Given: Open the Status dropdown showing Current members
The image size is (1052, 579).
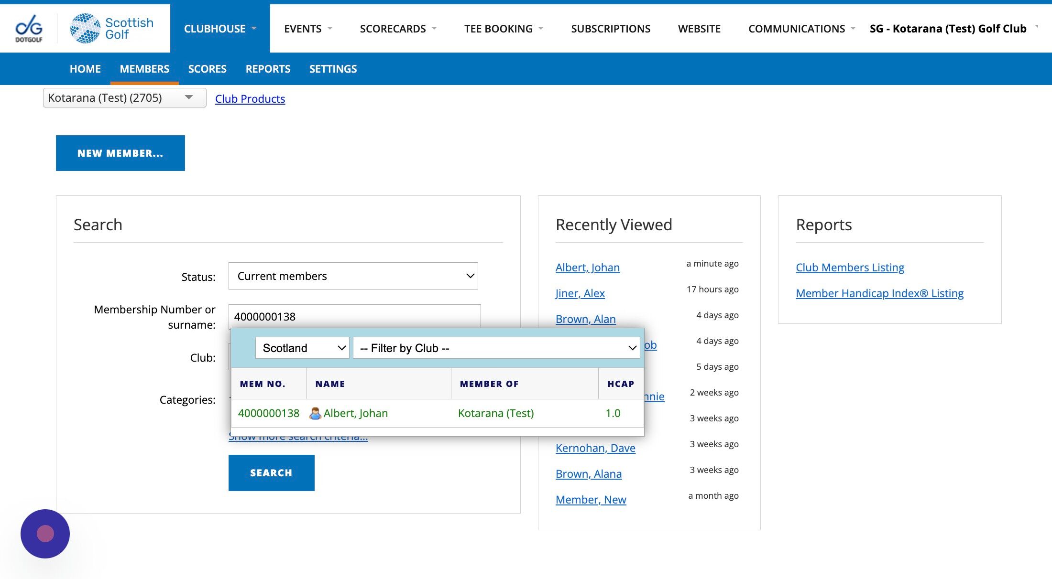Looking at the screenshot, I should (x=353, y=276).
